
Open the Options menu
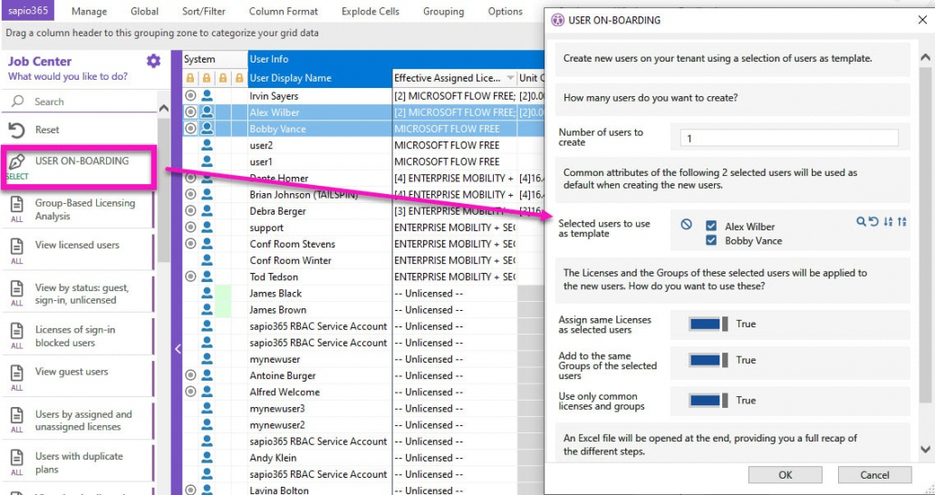coord(505,11)
